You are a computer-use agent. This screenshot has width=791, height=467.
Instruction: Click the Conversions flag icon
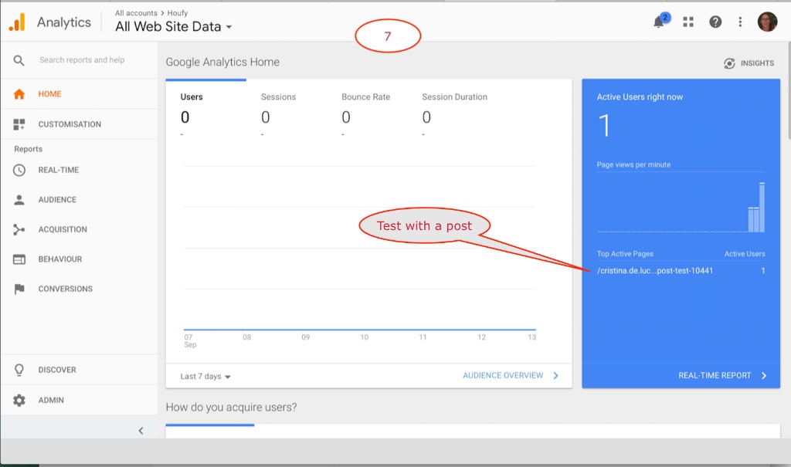(x=19, y=289)
